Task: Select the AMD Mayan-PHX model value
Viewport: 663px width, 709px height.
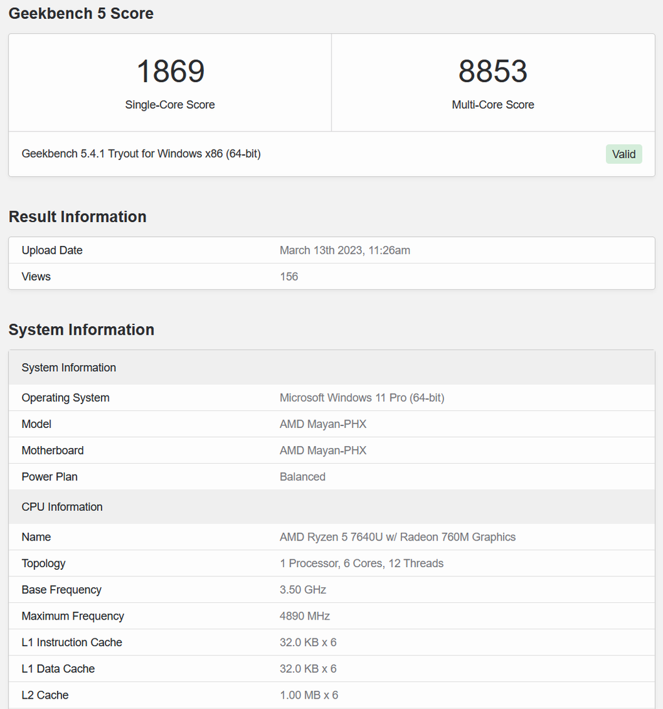Action: coord(323,424)
